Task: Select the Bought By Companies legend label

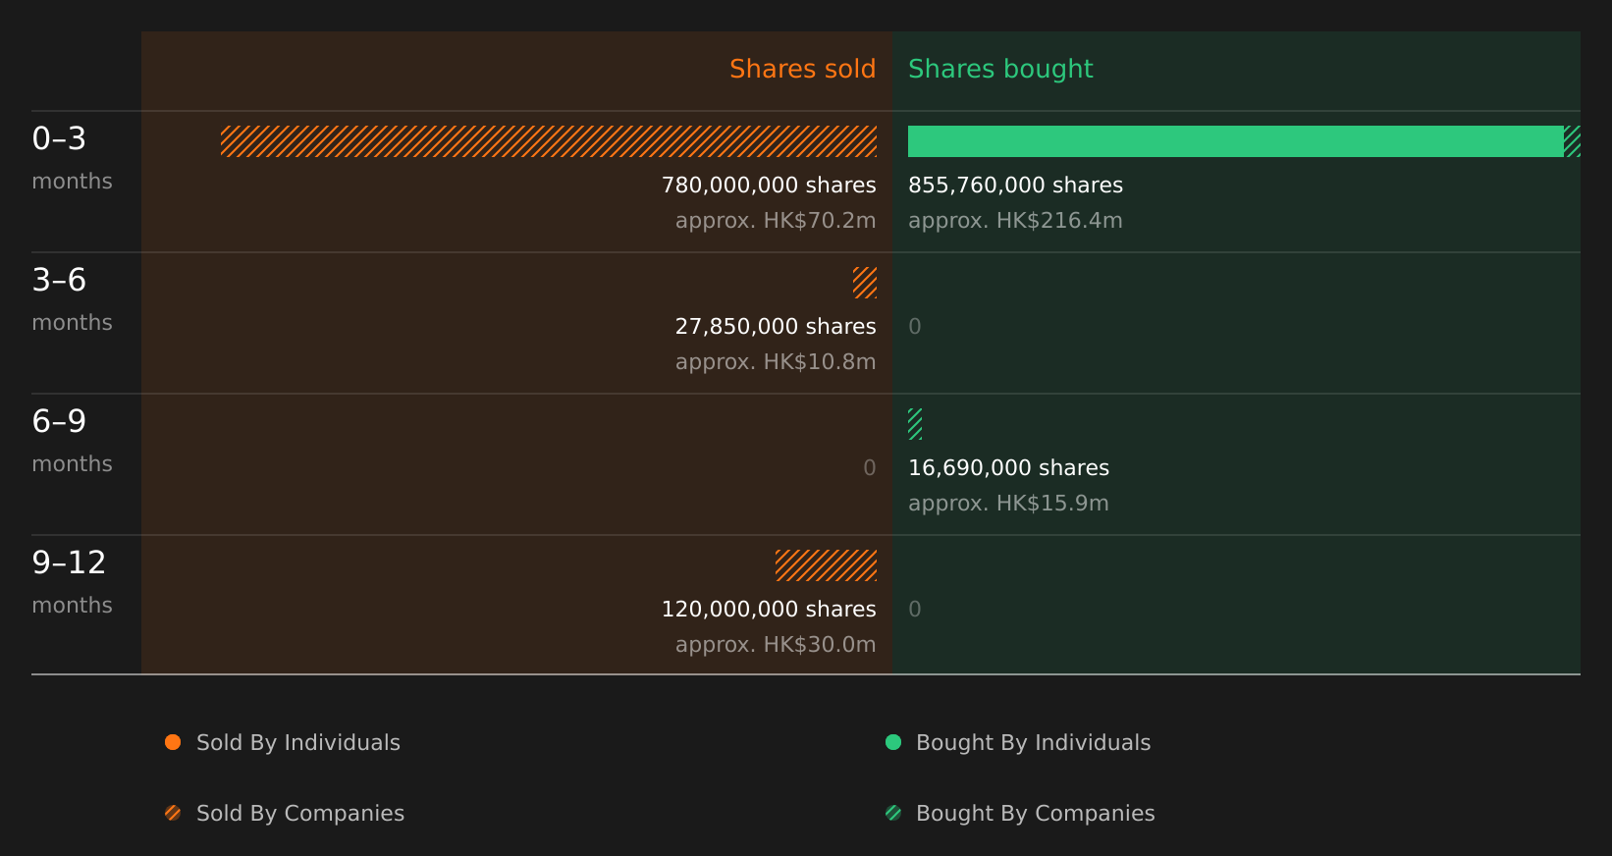Action: click(x=1035, y=814)
